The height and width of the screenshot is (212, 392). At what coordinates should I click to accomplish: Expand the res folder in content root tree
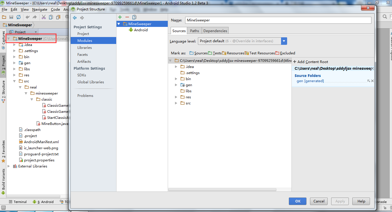(x=176, y=97)
